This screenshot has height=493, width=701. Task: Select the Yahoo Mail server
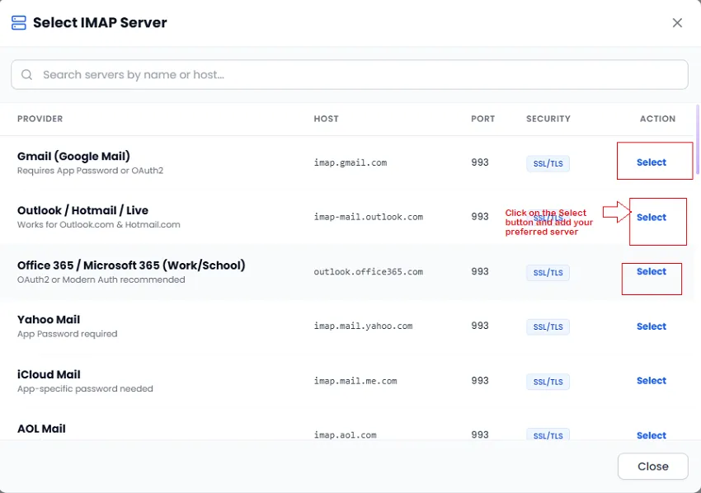click(x=652, y=326)
